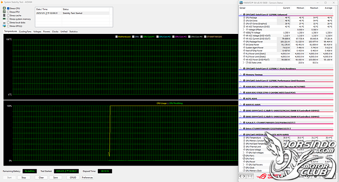
Task: Click the CPU chip icon beside Stress CPU
Action: pyautogui.click(x=4, y=8)
